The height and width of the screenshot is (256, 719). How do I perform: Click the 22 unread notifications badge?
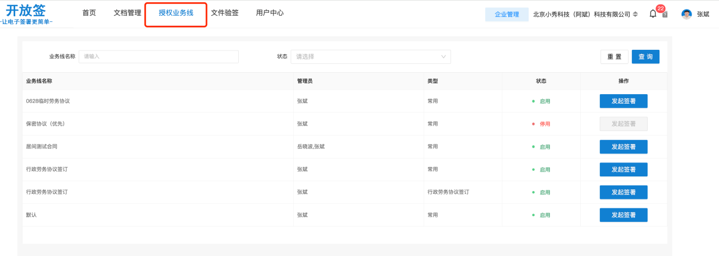point(660,8)
